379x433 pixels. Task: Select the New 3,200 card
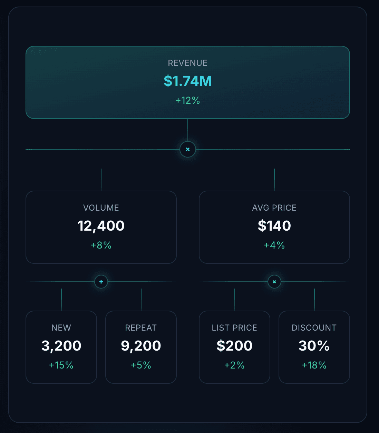click(x=61, y=347)
